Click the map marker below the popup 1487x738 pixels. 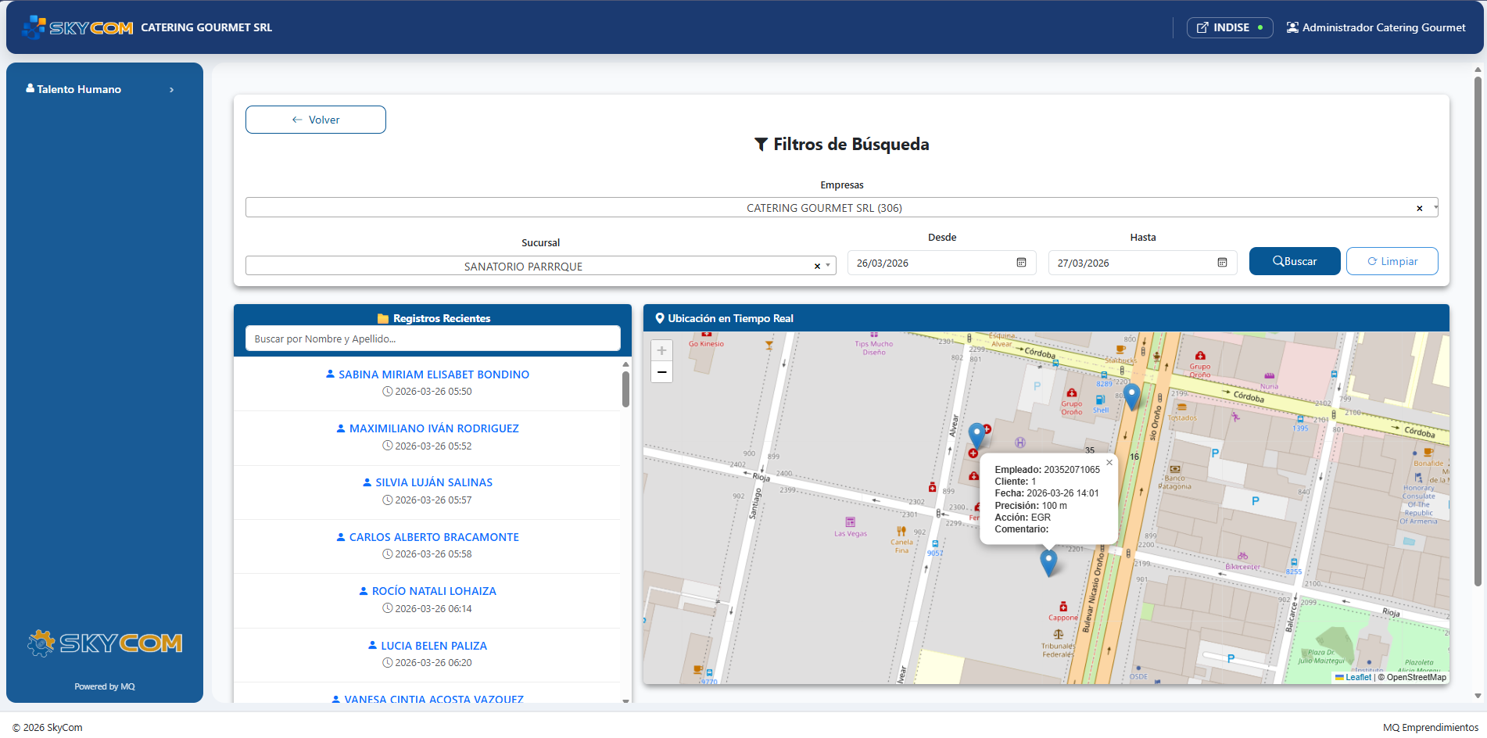pyautogui.click(x=1048, y=561)
